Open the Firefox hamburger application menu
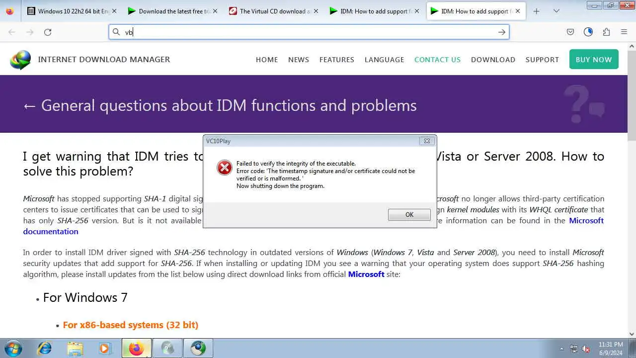This screenshot has width=636, height=358. pos(624,32)
